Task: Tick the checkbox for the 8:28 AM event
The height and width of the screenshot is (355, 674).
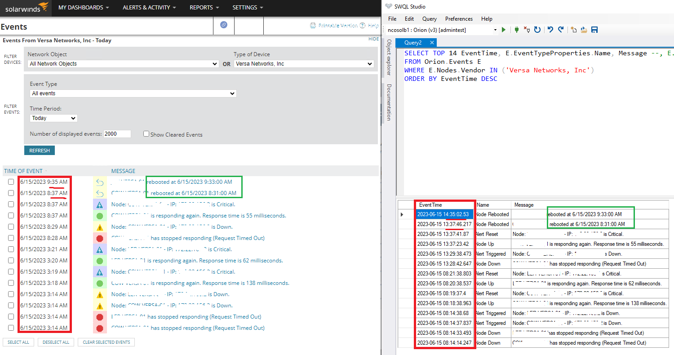Action: pos(11,238)
